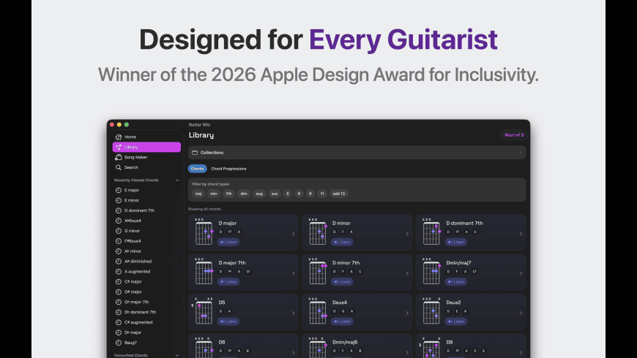Screen dimensions: 637x358
Task: Toggle the sus chord type filter
Action: pos(275,194)
